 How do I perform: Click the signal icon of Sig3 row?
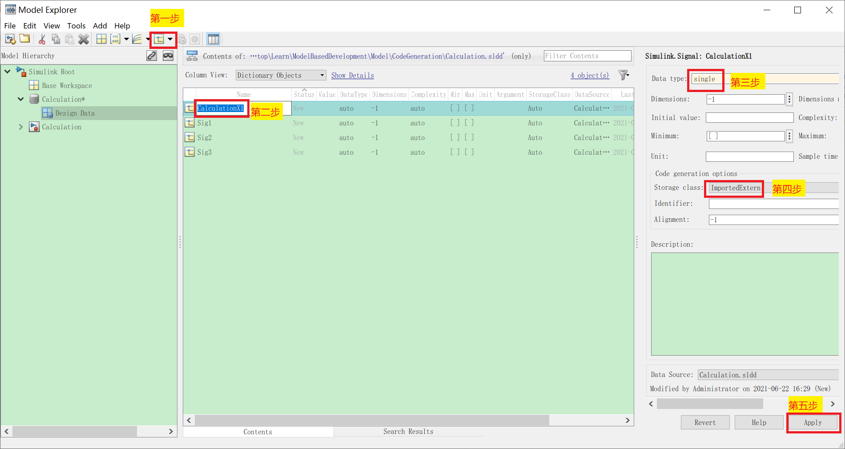[190, 152]
